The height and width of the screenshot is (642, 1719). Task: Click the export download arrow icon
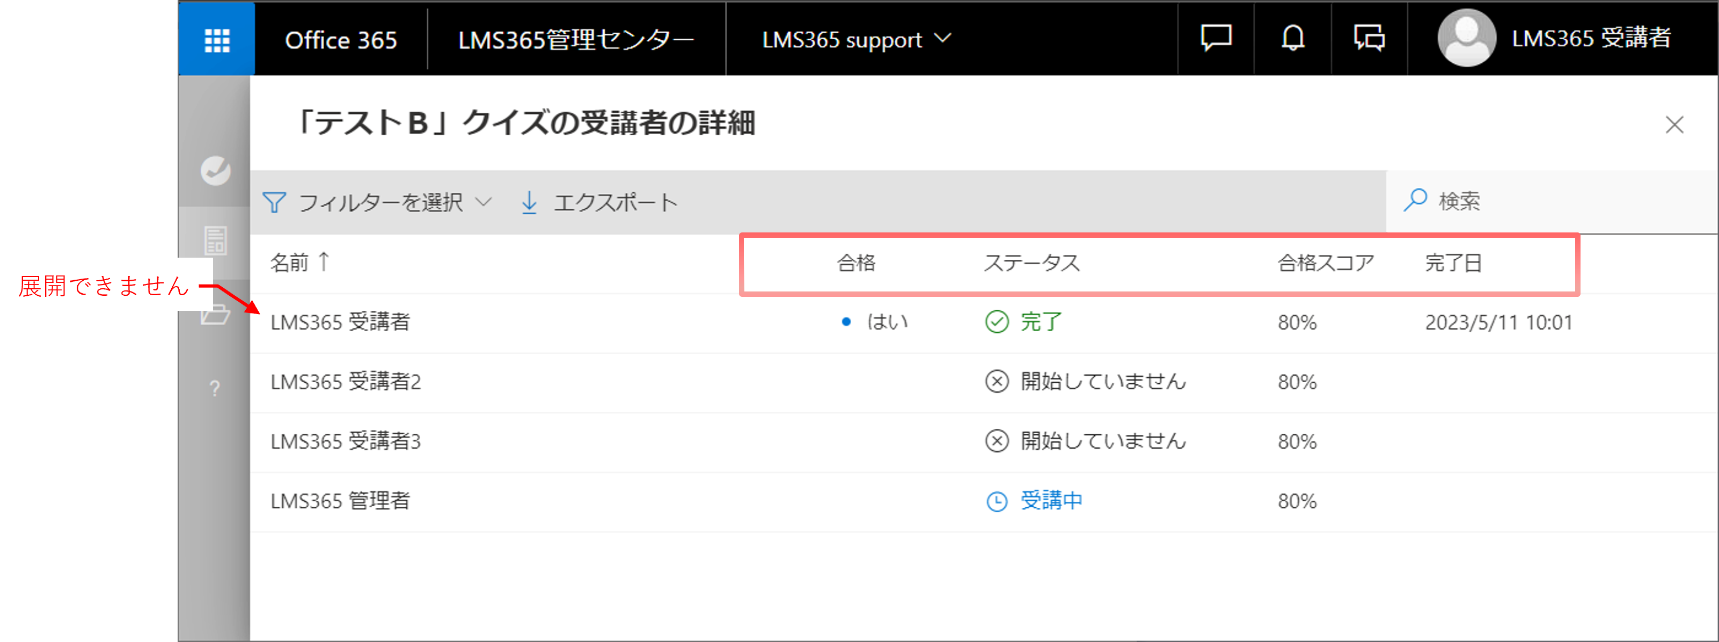click(x=529, y=202)
